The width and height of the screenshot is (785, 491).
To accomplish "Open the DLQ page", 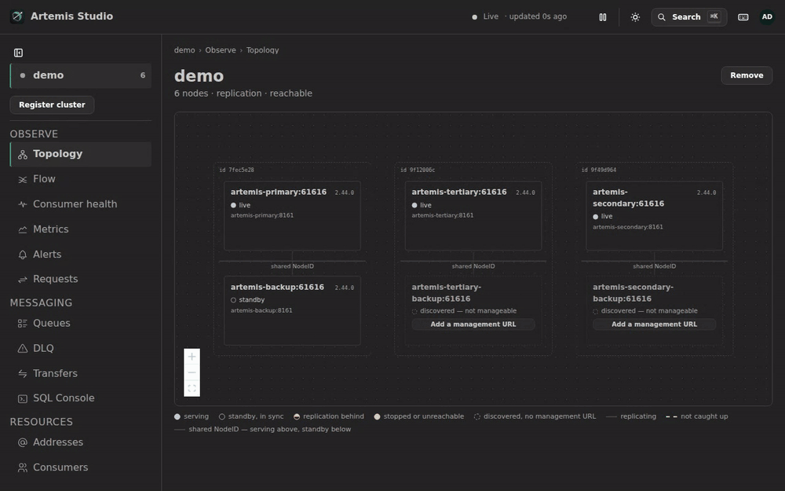I will pyautogui.click(x=81, y=348).
